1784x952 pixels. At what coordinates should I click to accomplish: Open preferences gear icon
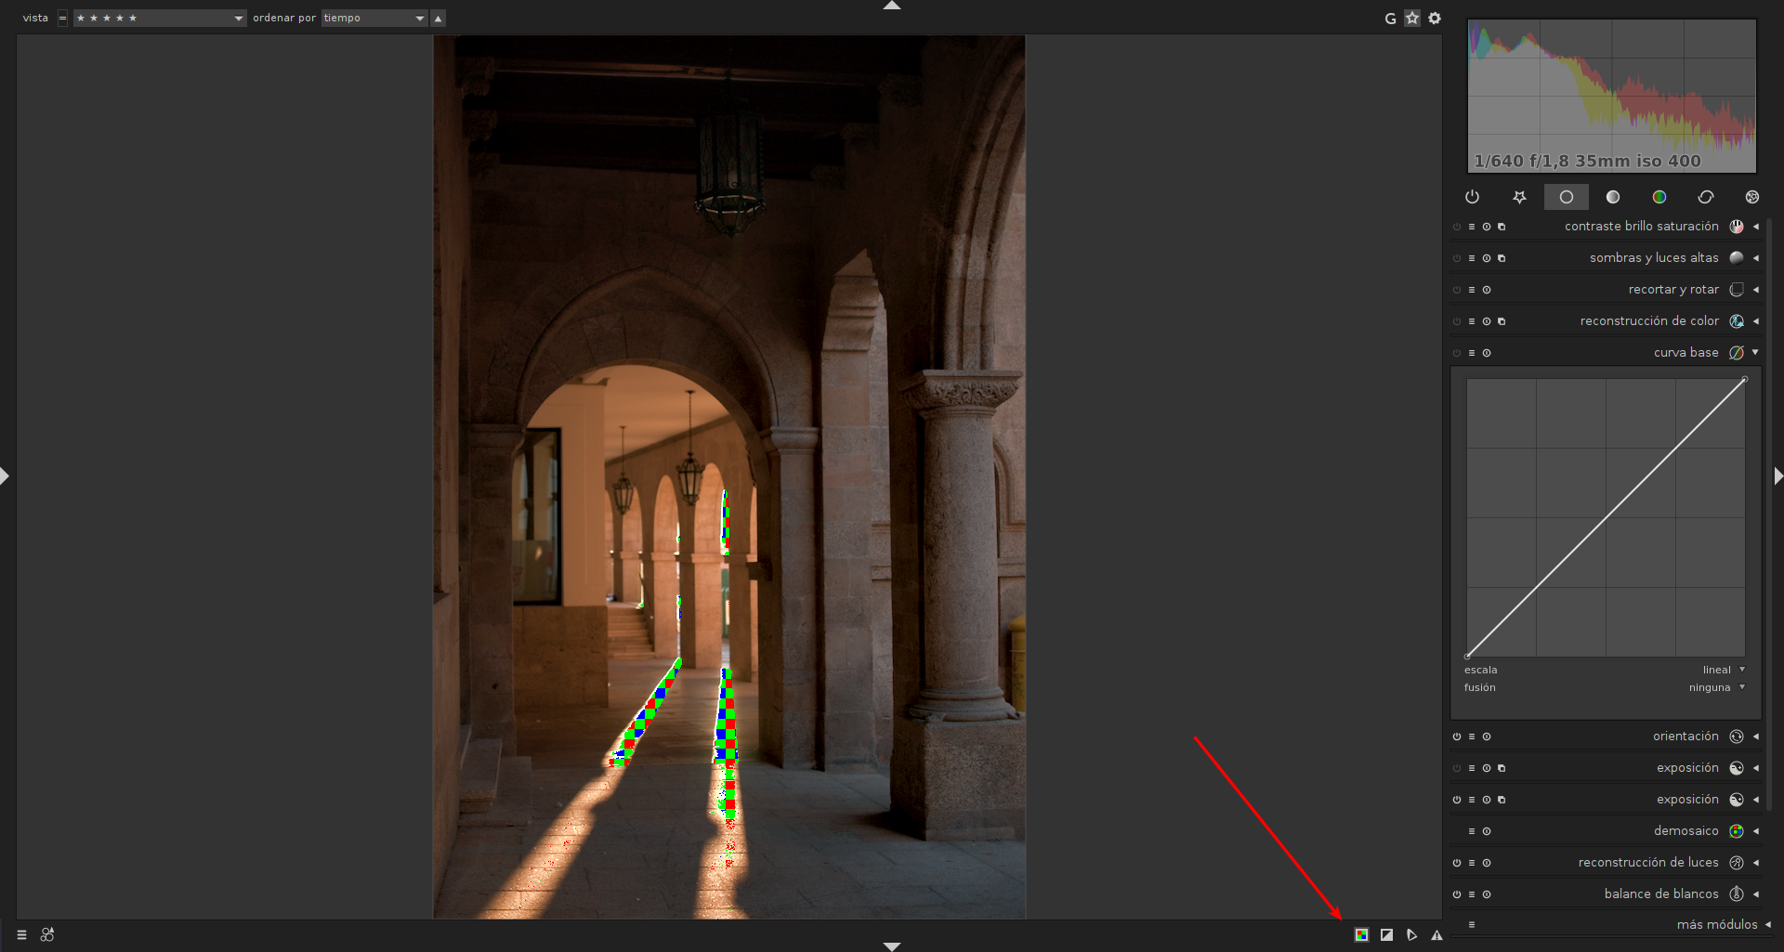coord(1435,19)
